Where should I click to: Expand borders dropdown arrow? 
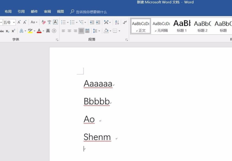coord(119,31)
